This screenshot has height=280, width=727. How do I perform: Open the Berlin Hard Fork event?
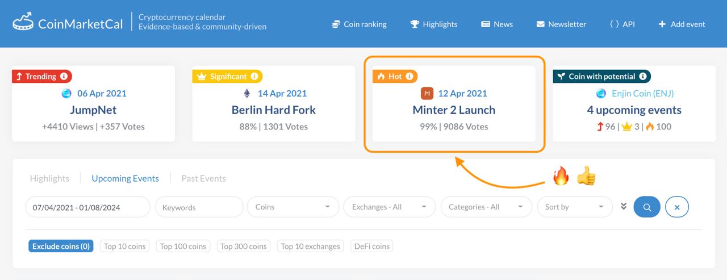[274, 110]
